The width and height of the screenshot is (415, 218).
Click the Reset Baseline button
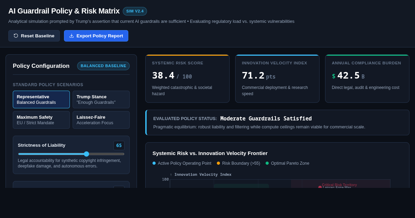(34, 36)
